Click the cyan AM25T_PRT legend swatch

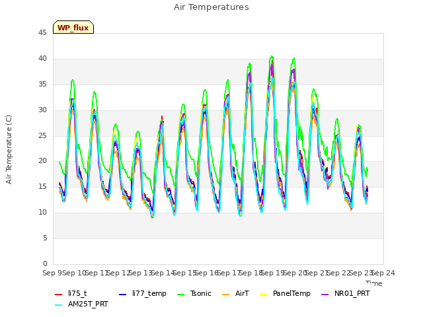coord(59,305)
